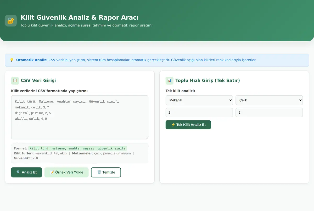
Task: Click the 'CSV Veri Girişi' heading
Action: coord(38,81)
